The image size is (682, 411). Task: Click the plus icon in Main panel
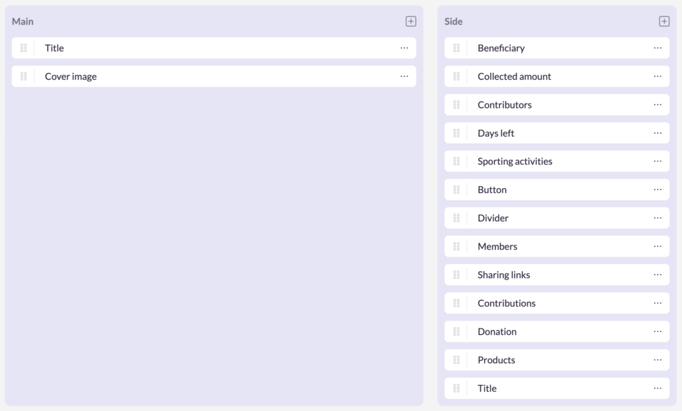point(411,21)
